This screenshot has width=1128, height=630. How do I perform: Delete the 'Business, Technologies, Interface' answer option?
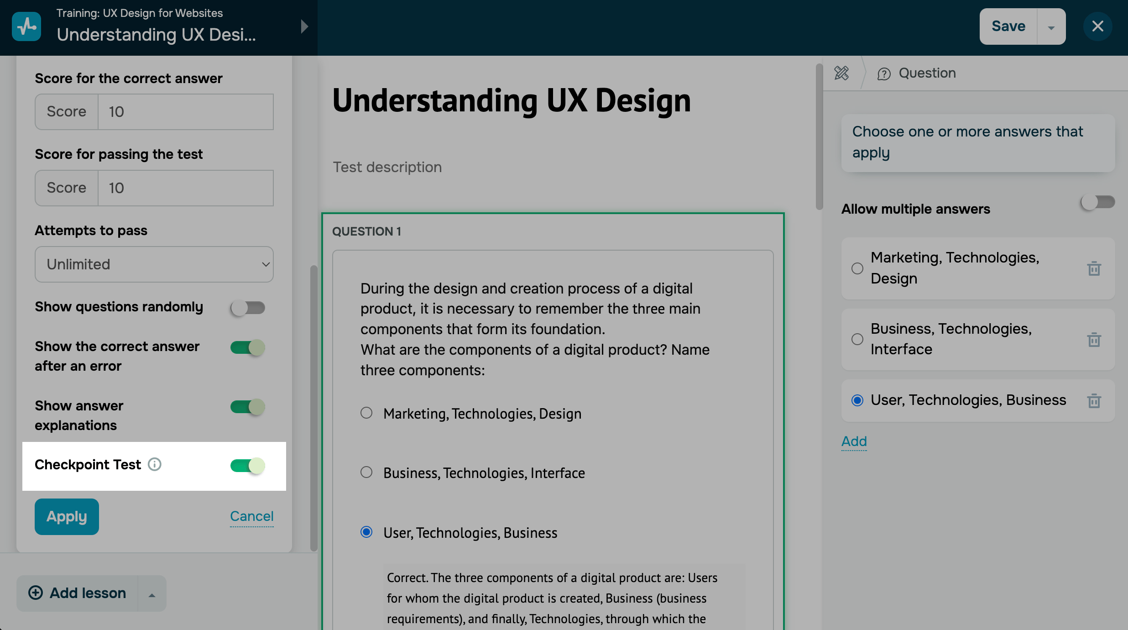(x=1094, y=340)
